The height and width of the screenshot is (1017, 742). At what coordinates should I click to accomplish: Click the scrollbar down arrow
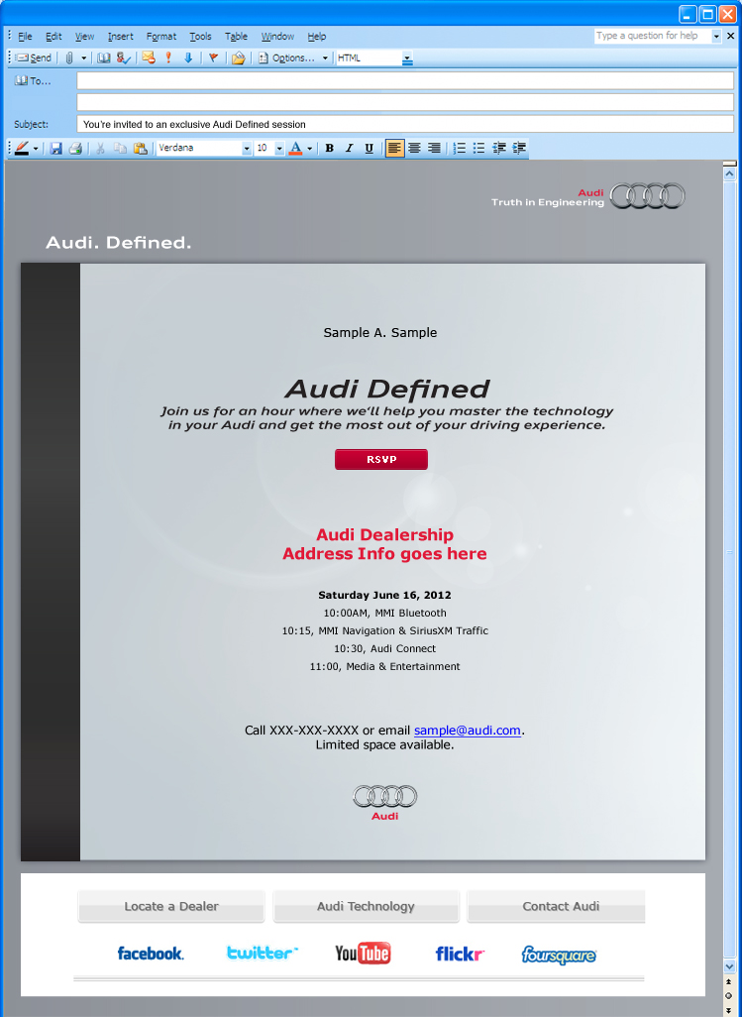(730, 966)
